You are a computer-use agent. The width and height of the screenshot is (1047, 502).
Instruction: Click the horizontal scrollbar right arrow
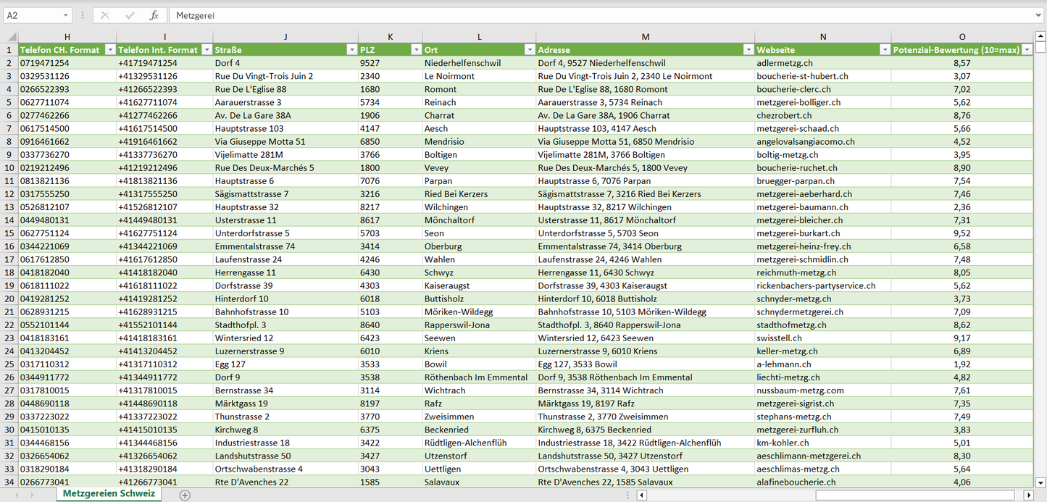click(x=1028, y=495)
